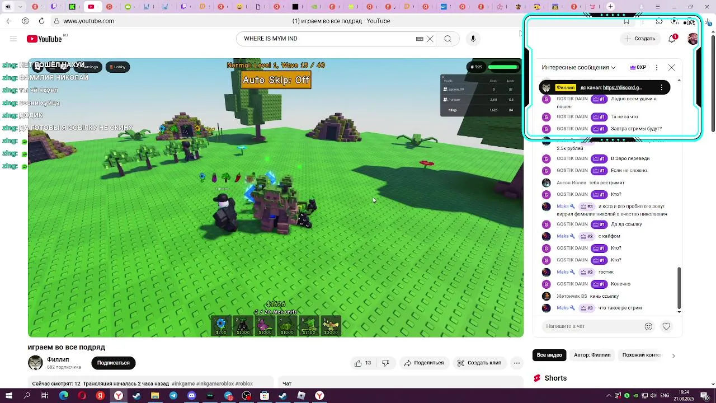The width and height of the screenshot is (716, 403).
Task: Toggle Auto Skip: Off in the game
Action: pyautogui.click(x=276, y=80)
